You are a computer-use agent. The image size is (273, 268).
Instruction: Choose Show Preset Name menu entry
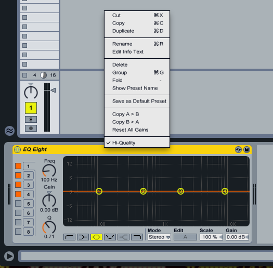point(137,88)
